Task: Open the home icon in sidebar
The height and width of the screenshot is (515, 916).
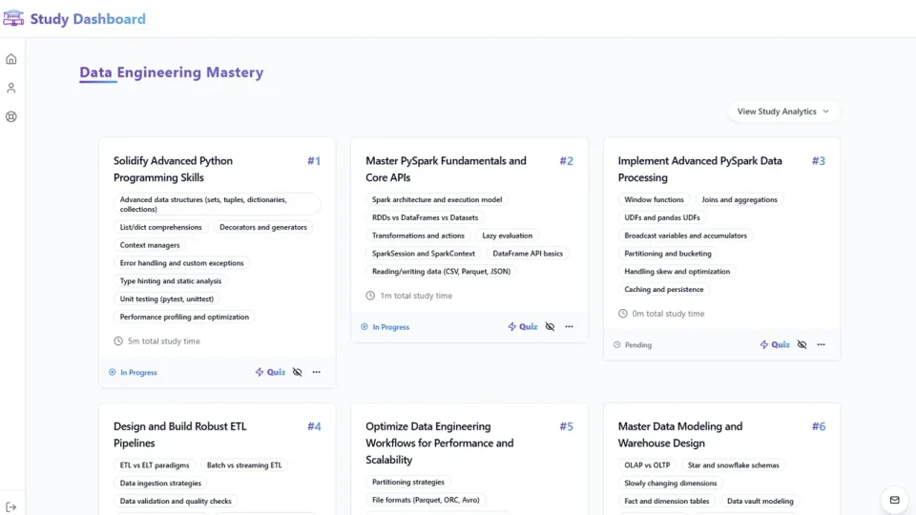Action: click(11, 59)
